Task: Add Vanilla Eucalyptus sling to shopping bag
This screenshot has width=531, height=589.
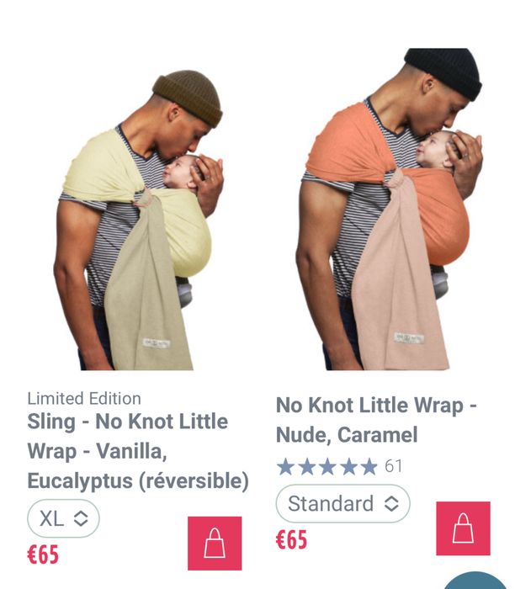Action: (x=215, y=544)
